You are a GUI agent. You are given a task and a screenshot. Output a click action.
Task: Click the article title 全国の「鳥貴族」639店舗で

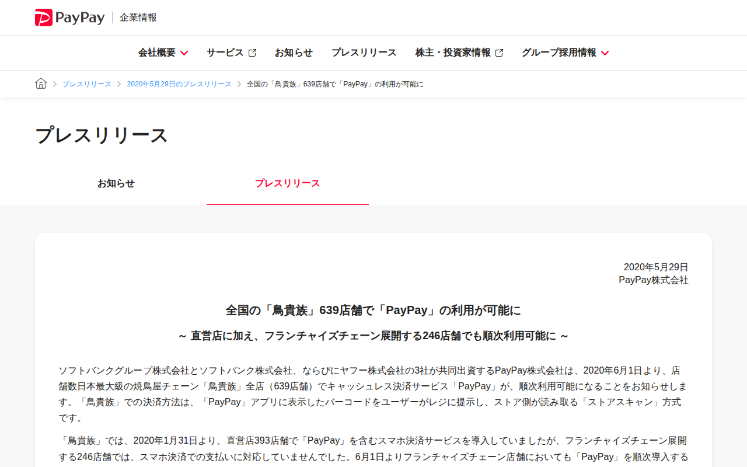[x=373, y=310]
